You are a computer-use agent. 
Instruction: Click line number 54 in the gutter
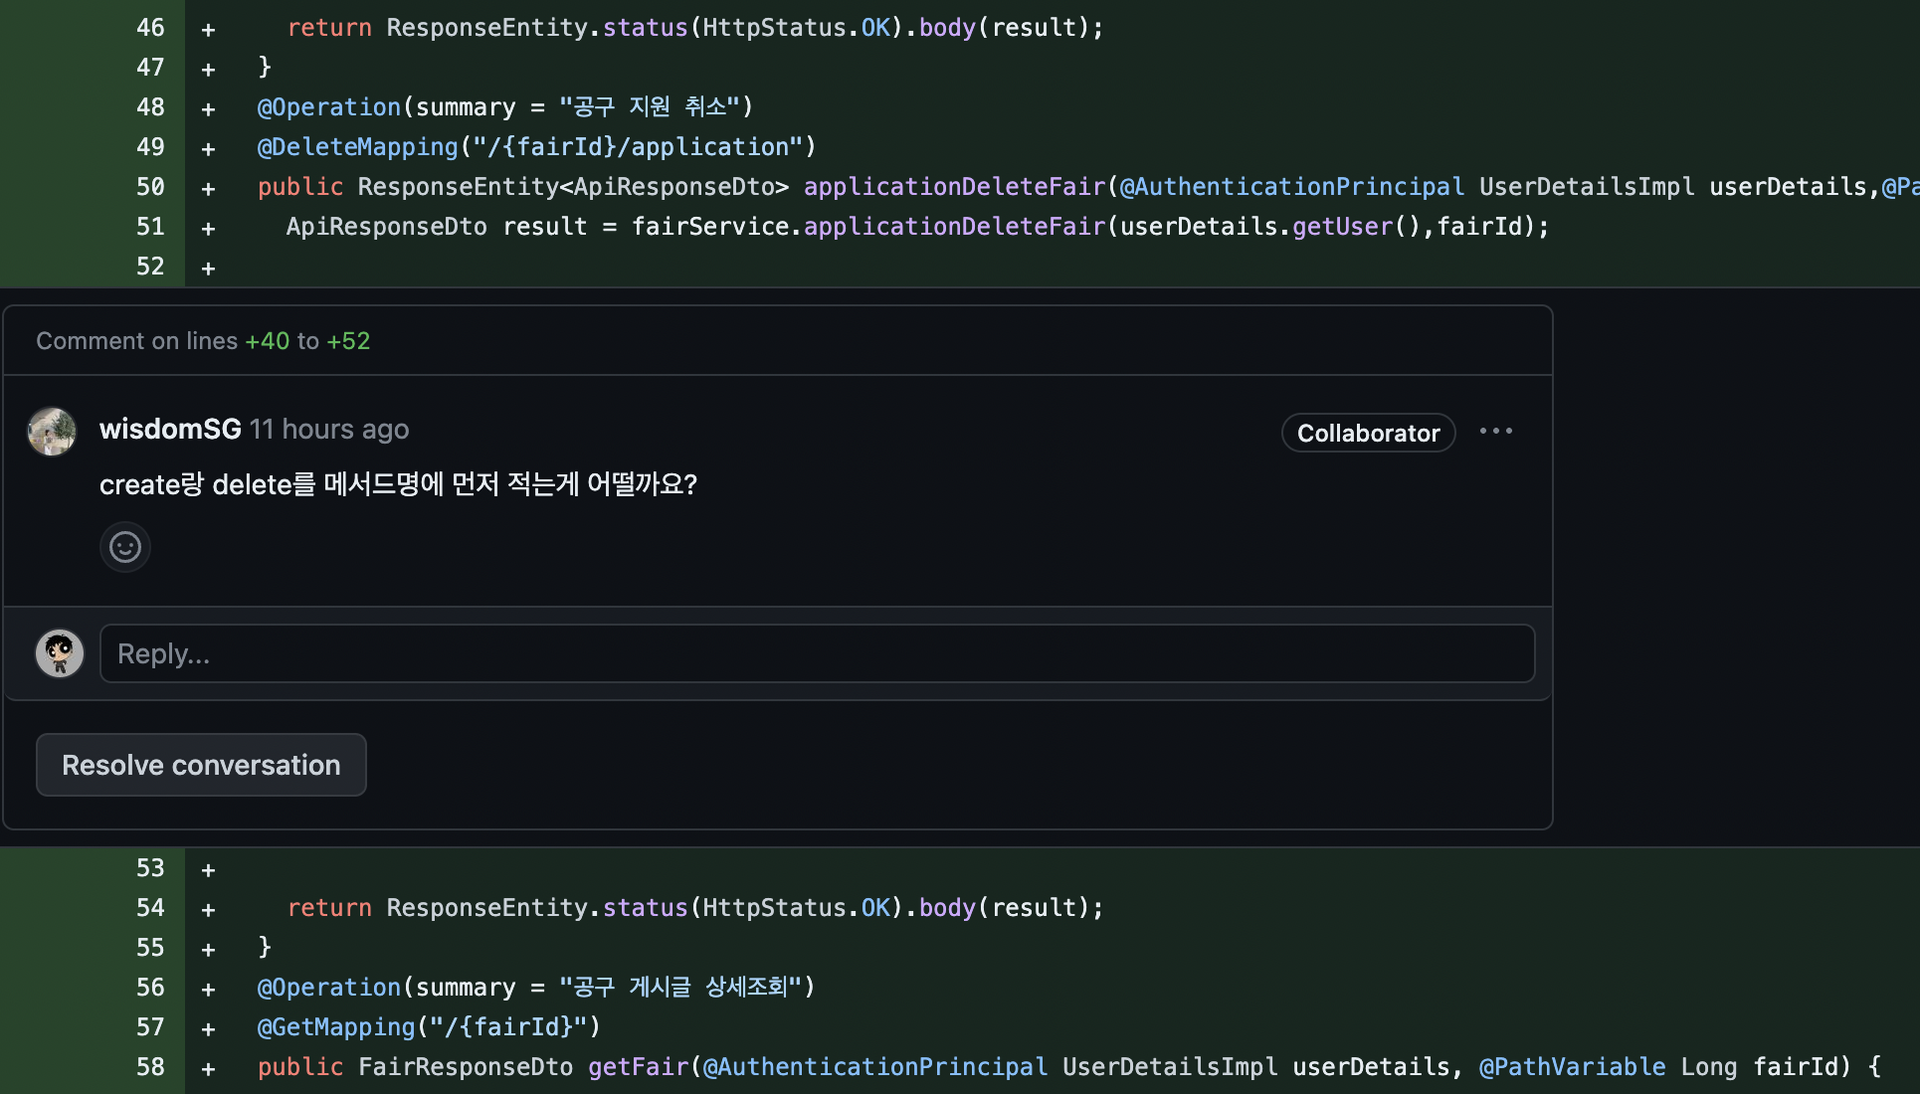click(x=150, y=908)
